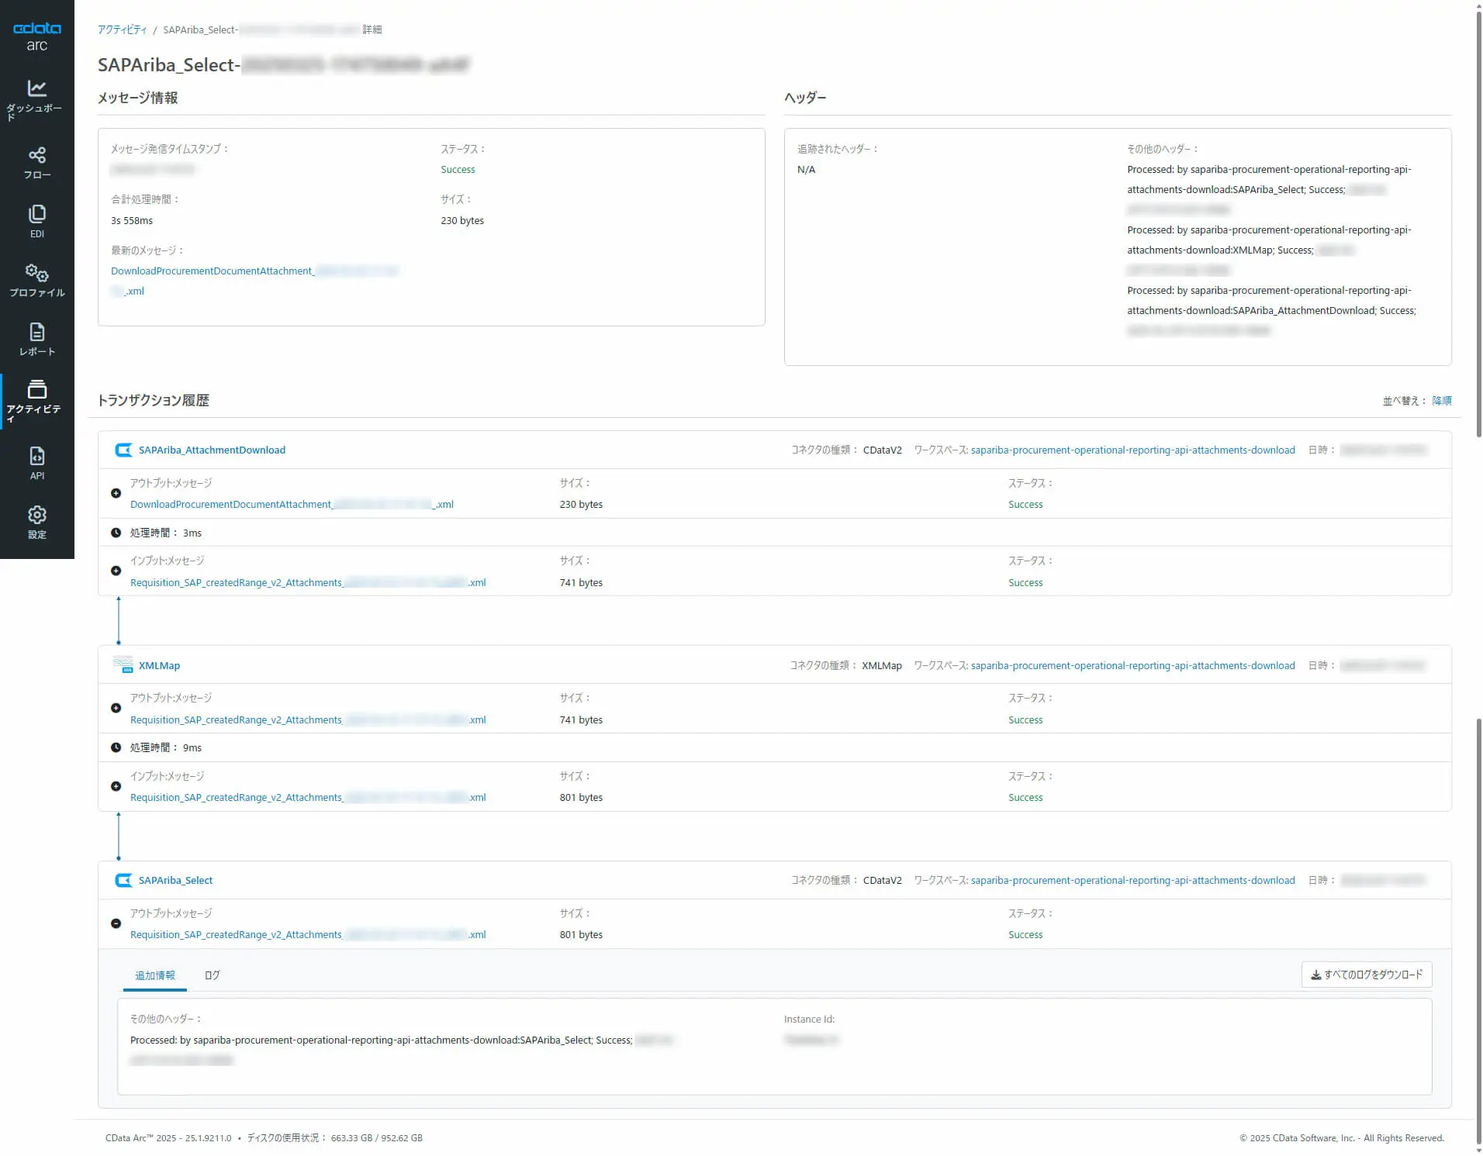The height and width of the screenshot is (1156, 1483).
Task: Switch to the 追加情報 tab
Action: pyautogui.click(x=155, y=975)
